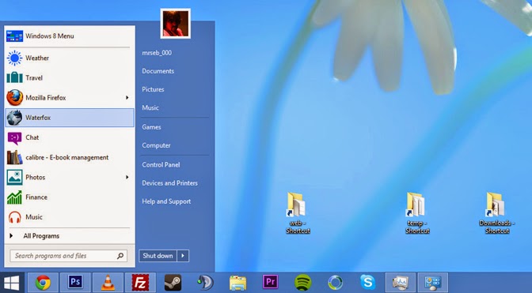Viewport: 532px width, 293px height.
Task: Click the Steam taskbar icon
Action: click(x=173, y=282)
